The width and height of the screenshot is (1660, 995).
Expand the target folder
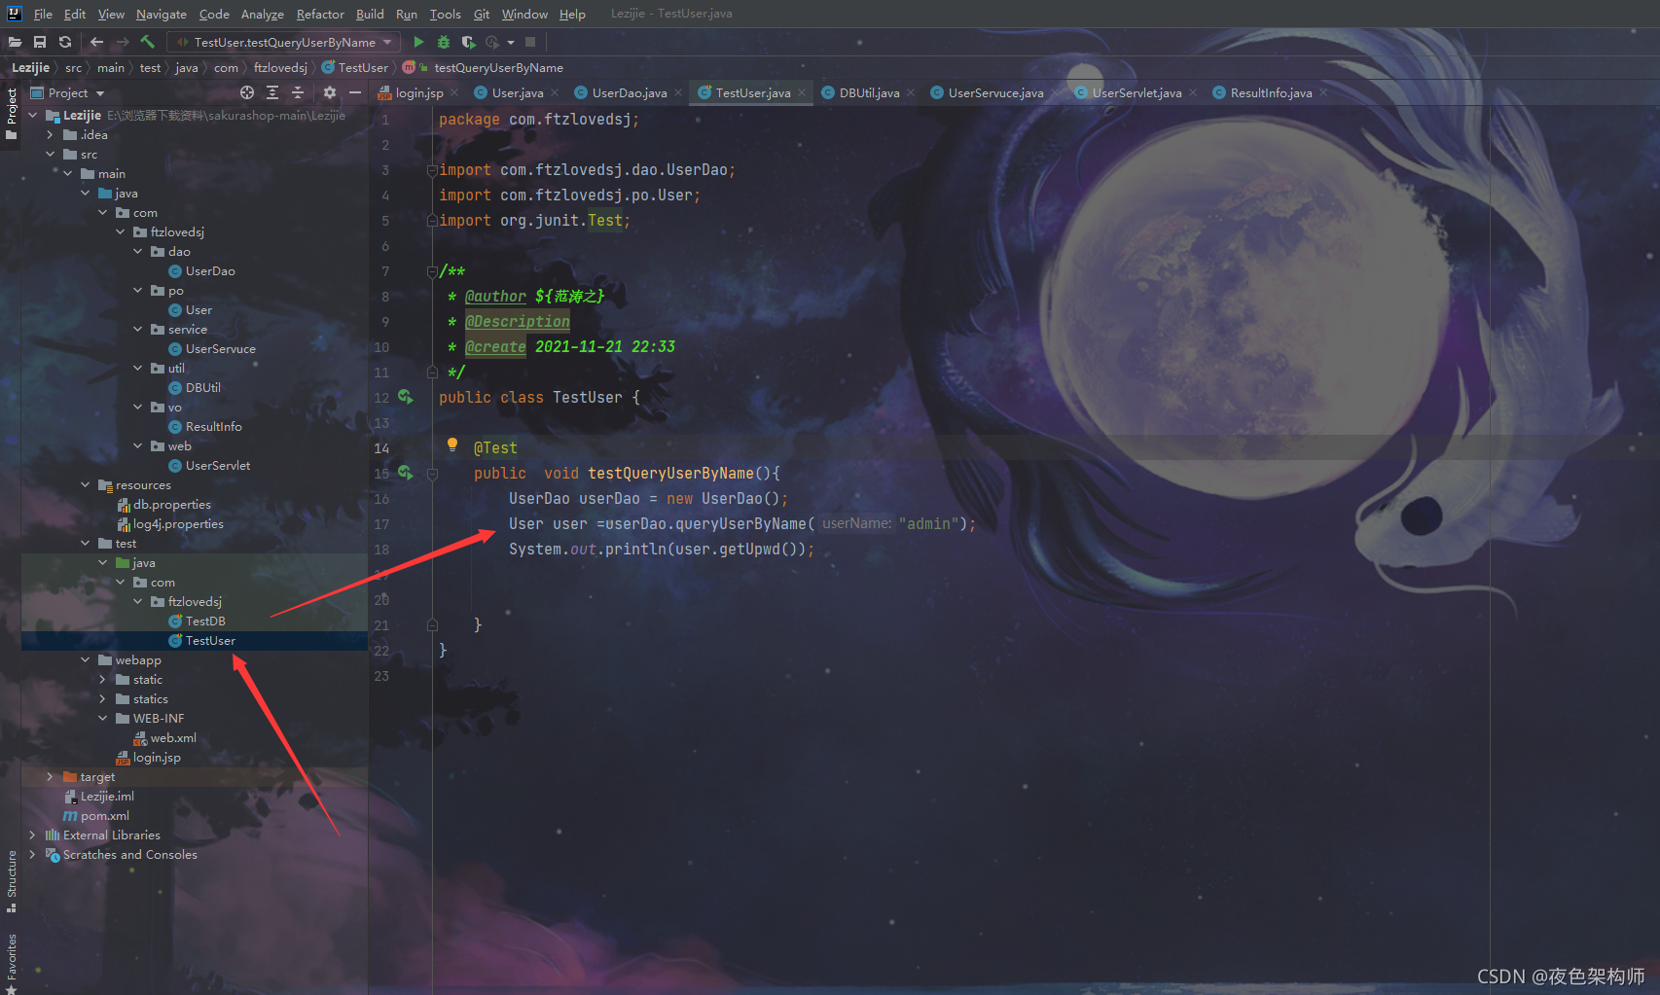[x=51, y=776]
